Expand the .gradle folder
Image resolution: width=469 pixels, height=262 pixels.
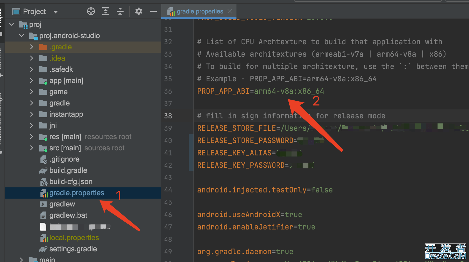[31, 47]
